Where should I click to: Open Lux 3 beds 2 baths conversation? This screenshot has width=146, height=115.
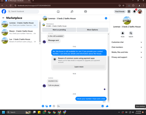click(19, 40)
